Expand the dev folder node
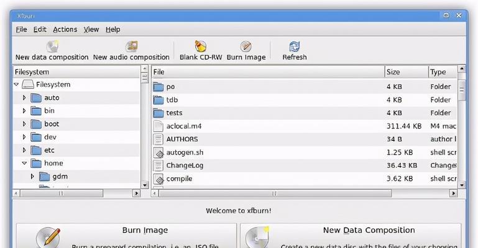478x248 pixels. tap(24, 137)
